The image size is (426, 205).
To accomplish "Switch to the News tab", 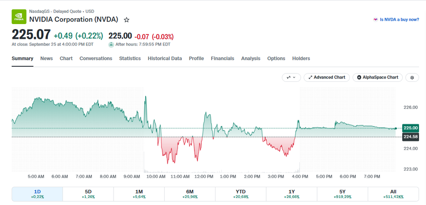I will tap(47, 59).
